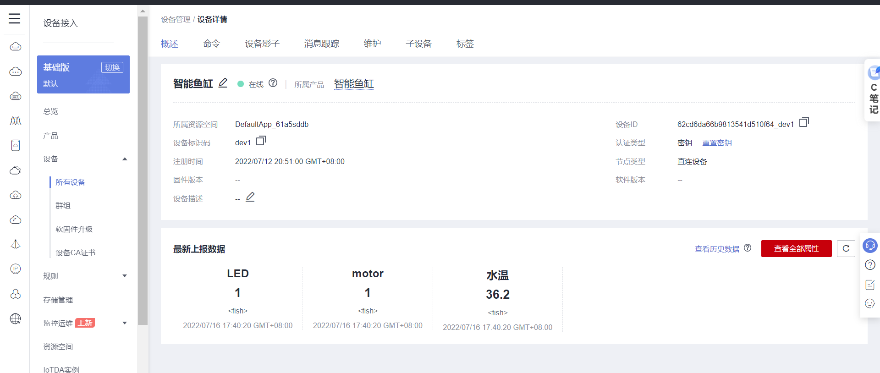The width and height of the screenshot is (880, 373).
Task: Click the smiley face satisfaction icon
Action: pos(870,303)
